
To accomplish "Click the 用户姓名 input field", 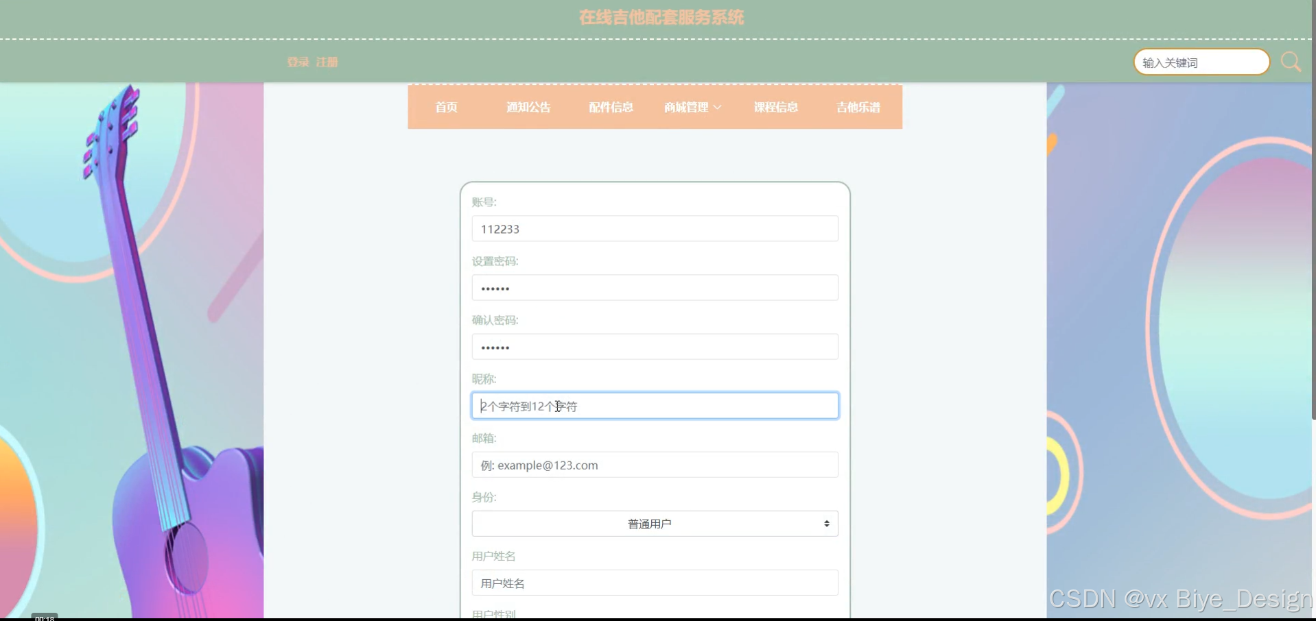I will (655, 583).
